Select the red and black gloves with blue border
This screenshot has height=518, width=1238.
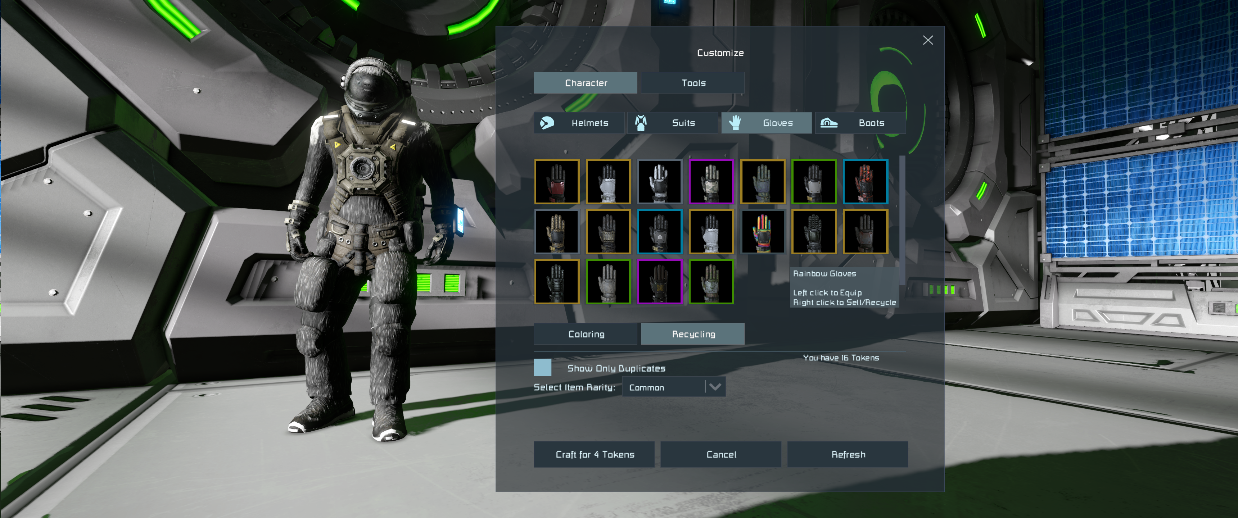(x=865, y=182)
